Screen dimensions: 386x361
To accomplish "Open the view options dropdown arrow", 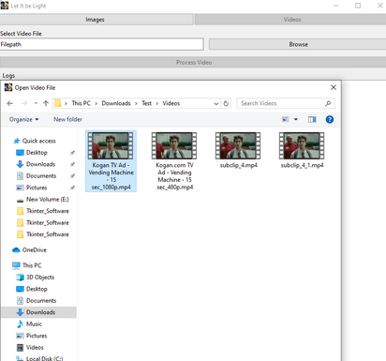I will 296,119.
